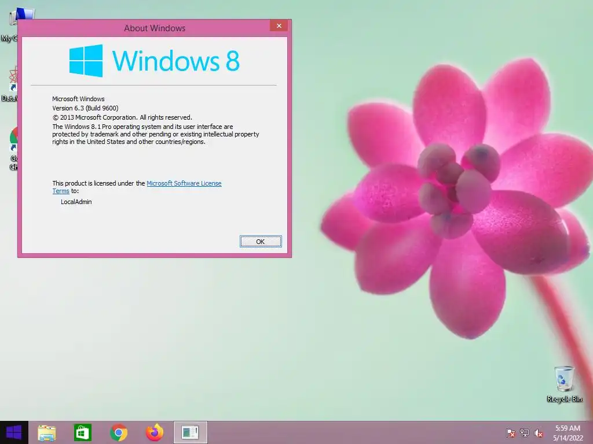Launch Firefox from the taskbar
The height and width of the screenshot is (444, 593).
pyautogui.click(x=155, y=432)
